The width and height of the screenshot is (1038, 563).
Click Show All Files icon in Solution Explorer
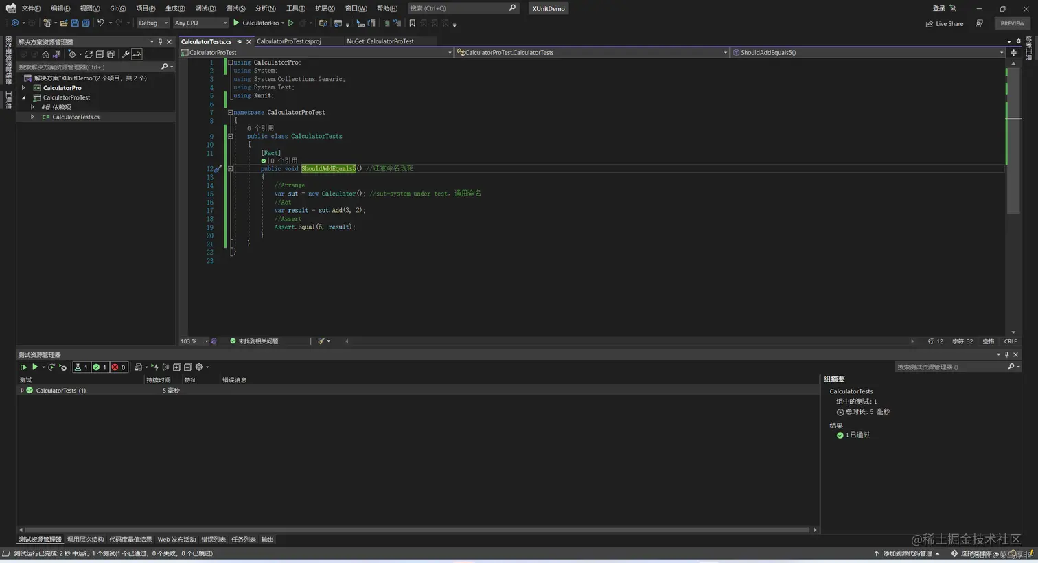tap(111, 54)
